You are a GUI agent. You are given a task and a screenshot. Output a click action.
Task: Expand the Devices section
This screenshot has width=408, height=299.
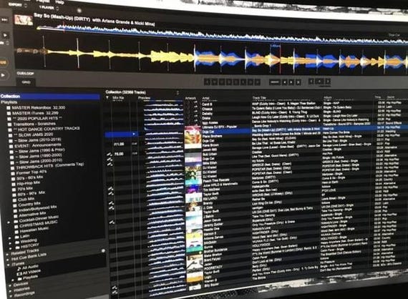click(x=10, y=286)
